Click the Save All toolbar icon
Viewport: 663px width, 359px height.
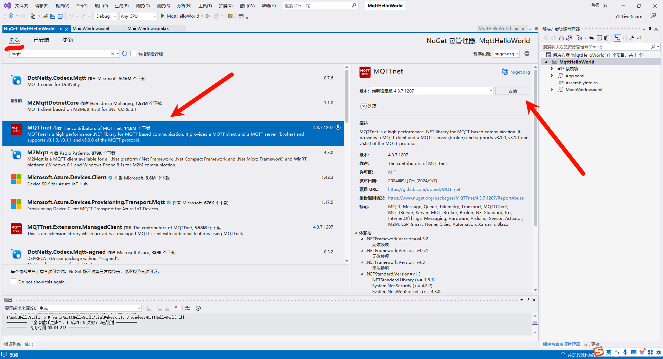click(x=60, y=16)
